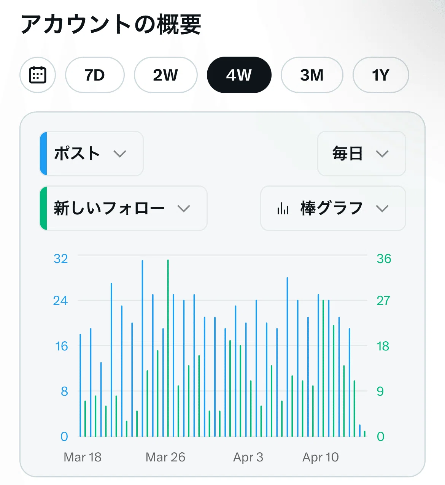This screenshot has width=445, height=485.
Task: Click the bar chart icon beside 棒グラフ
Action: pos(283,208)
